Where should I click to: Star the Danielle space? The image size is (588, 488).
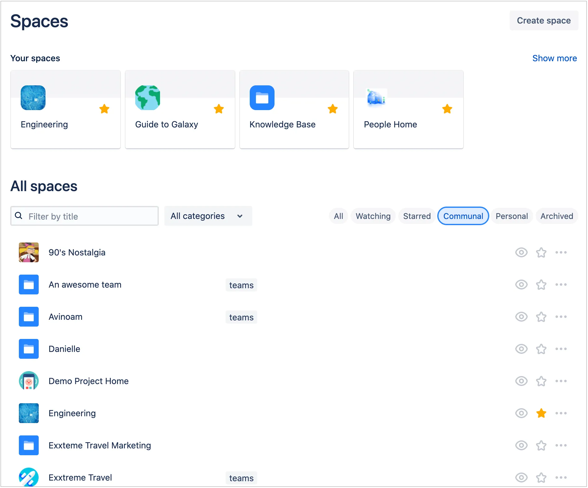[541, 349]
